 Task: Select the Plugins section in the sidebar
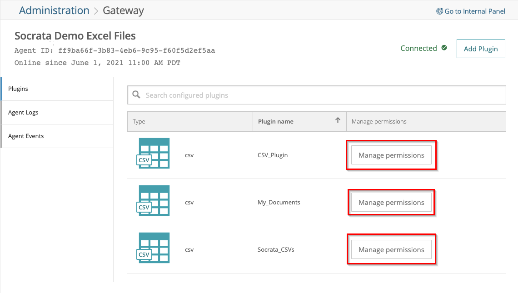(18, 89)
